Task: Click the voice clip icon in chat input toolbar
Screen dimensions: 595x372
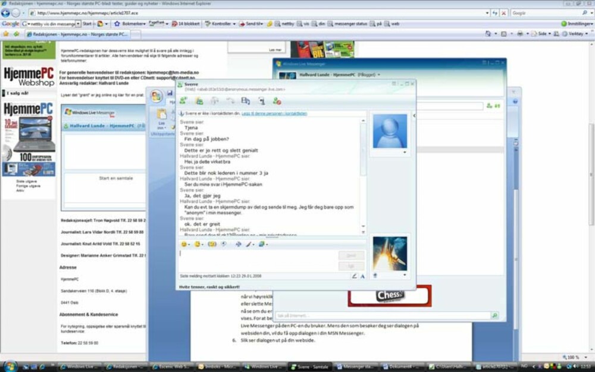Action: pos(224,244)
